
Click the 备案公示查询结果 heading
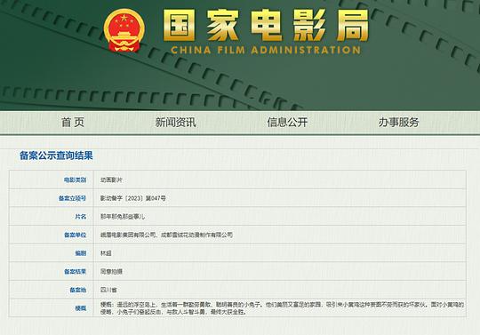coord(56,156)
